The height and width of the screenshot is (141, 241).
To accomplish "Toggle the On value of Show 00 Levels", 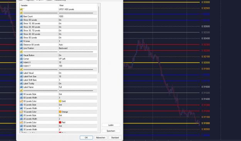I will tap(60, 20).
